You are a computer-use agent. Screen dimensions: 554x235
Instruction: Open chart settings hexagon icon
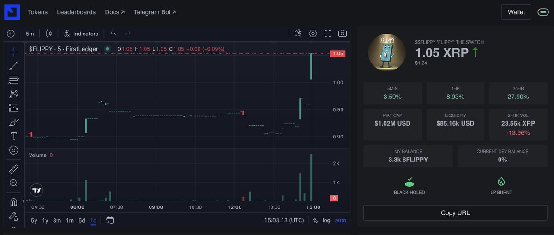tap(313, 33)
